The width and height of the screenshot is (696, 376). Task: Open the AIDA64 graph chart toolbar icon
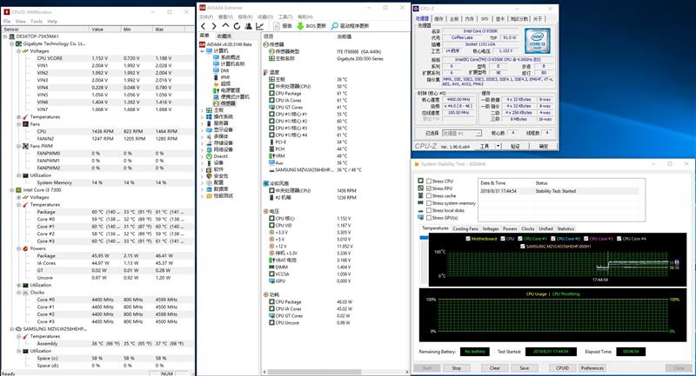pyautogui.click(x=260, y=26)
